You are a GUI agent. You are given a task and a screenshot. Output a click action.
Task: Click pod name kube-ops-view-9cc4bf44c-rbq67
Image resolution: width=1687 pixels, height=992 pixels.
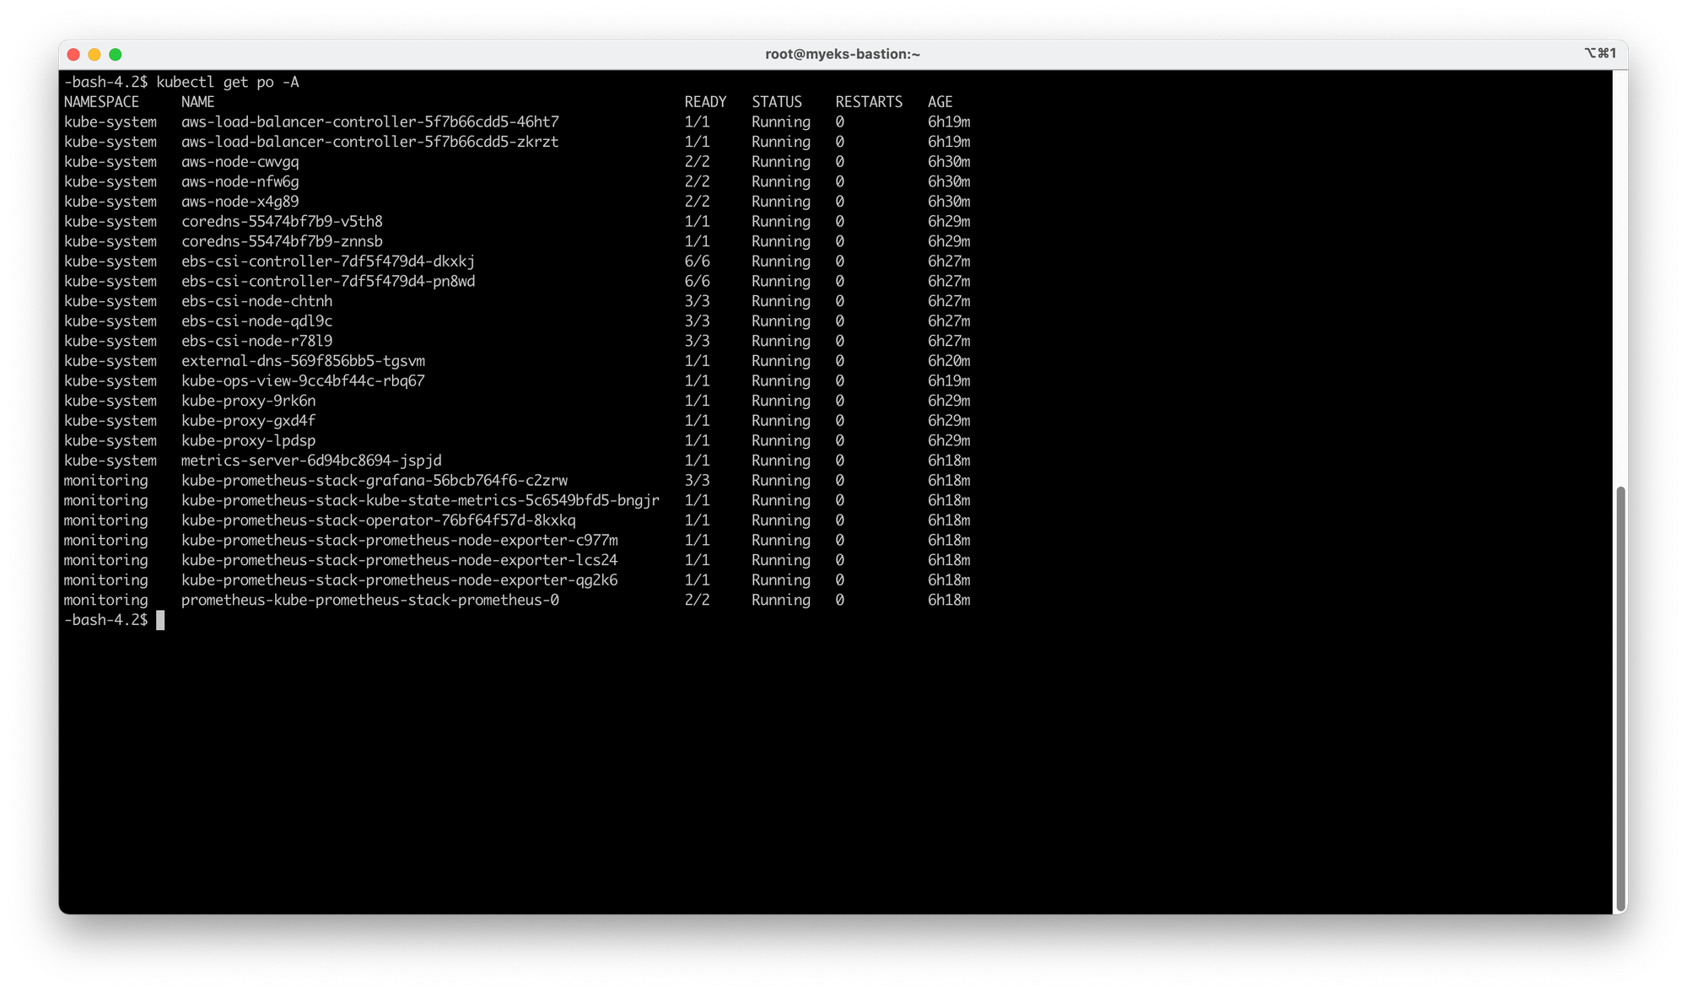303,381
